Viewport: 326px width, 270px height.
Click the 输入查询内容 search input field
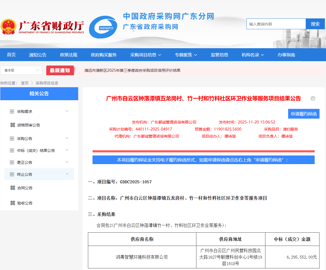click(x=276, y=24)
